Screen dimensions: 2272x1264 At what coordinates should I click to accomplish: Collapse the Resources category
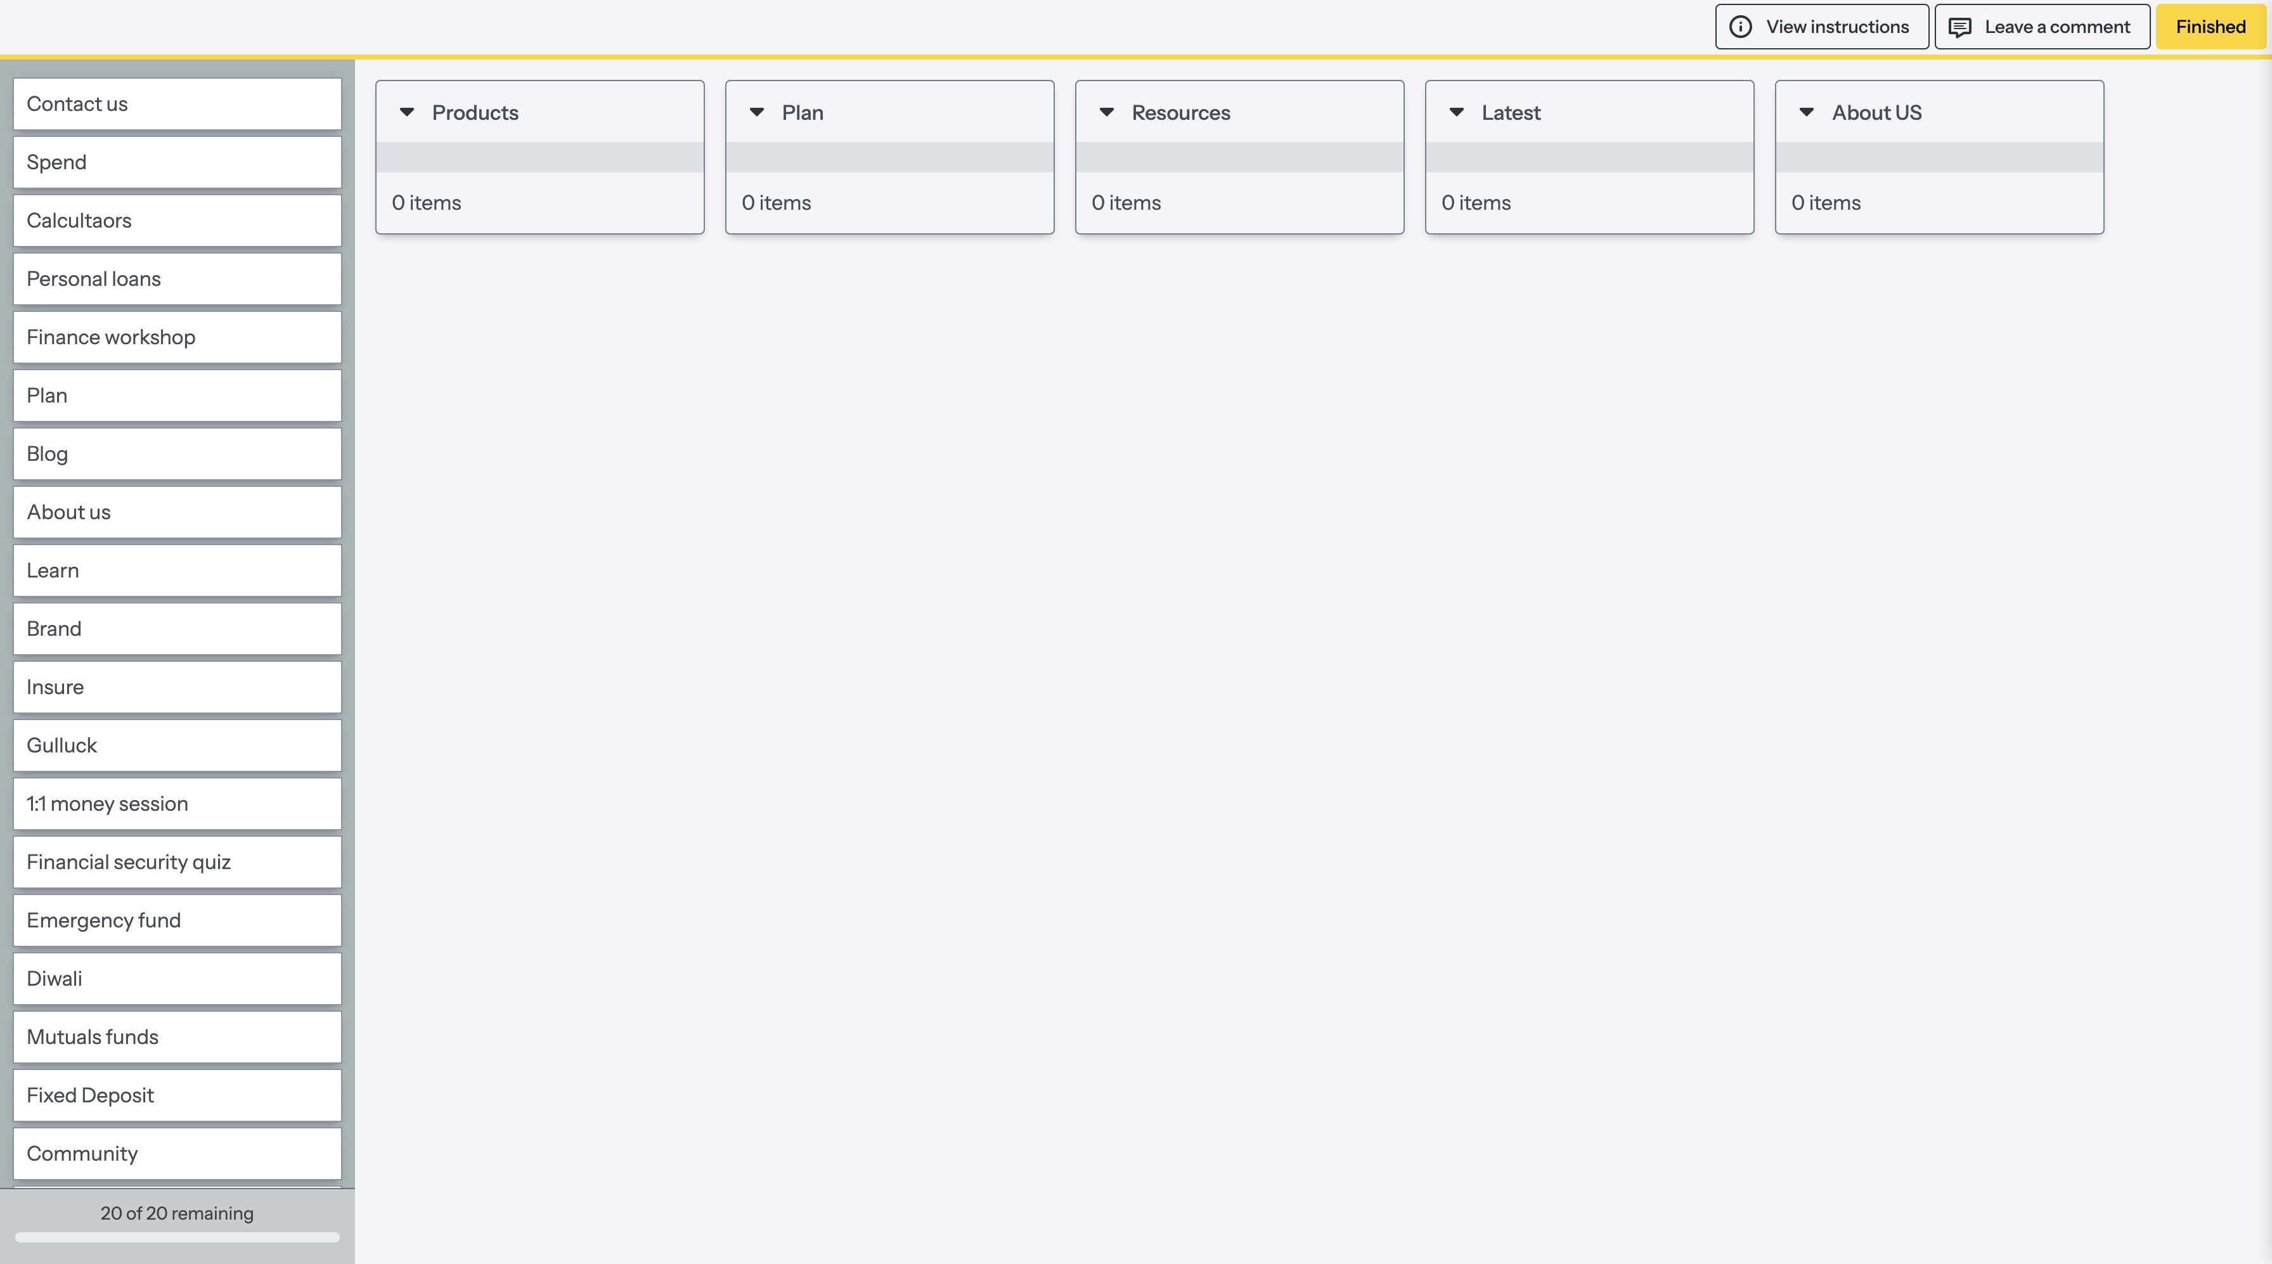(1107, 112)
